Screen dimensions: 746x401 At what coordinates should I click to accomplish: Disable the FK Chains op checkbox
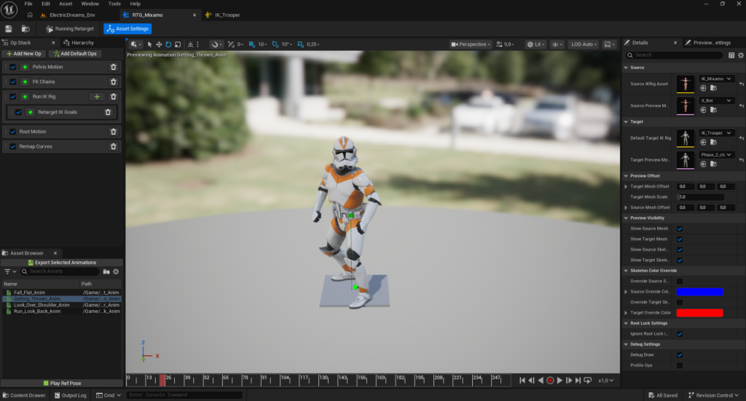pos(13,82)
